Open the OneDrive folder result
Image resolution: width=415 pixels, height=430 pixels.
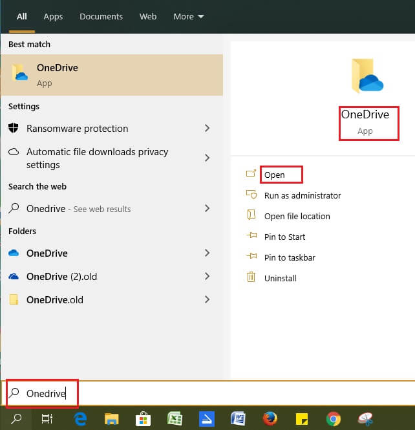(x=112, y=253)
